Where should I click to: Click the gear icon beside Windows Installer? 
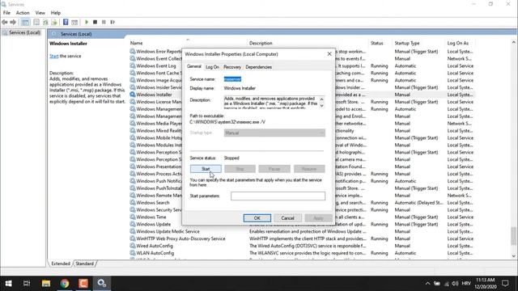[133, 95]
